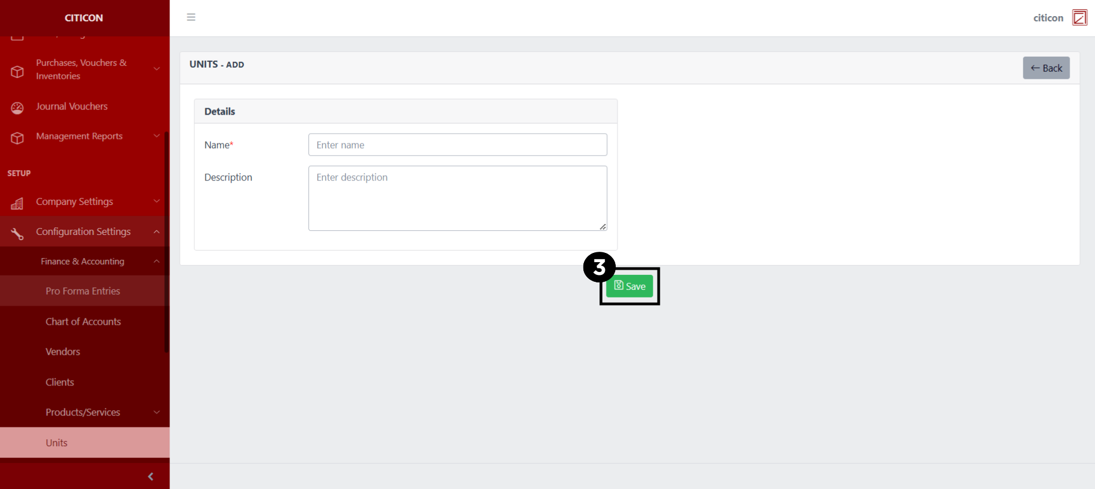This screenshot has height=489, width=1095.
Task: Click the Purchases box icon in sidebar
Action: pyautogui.click(x=17, y=72)
